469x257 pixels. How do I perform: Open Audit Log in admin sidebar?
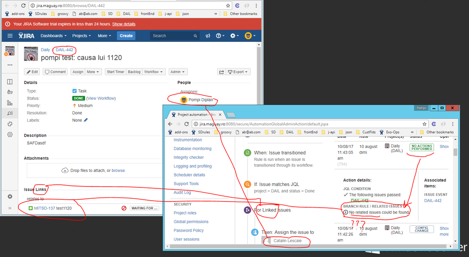[x=182, y=192]
